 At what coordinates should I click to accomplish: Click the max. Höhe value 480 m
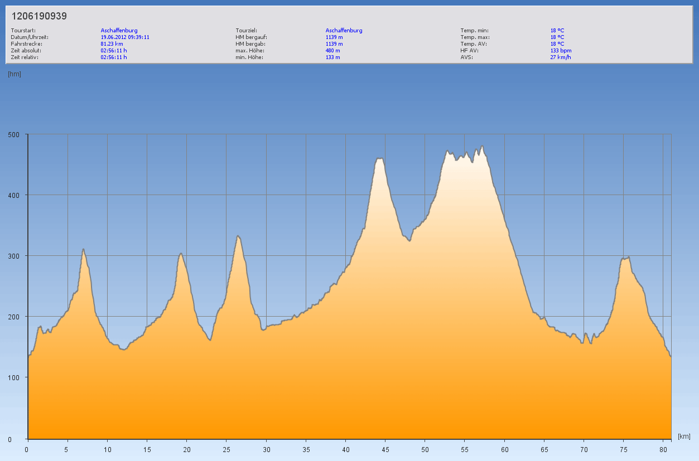coord(332,51)
